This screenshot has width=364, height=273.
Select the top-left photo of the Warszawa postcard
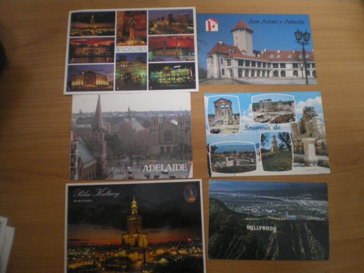coord(92,24)
